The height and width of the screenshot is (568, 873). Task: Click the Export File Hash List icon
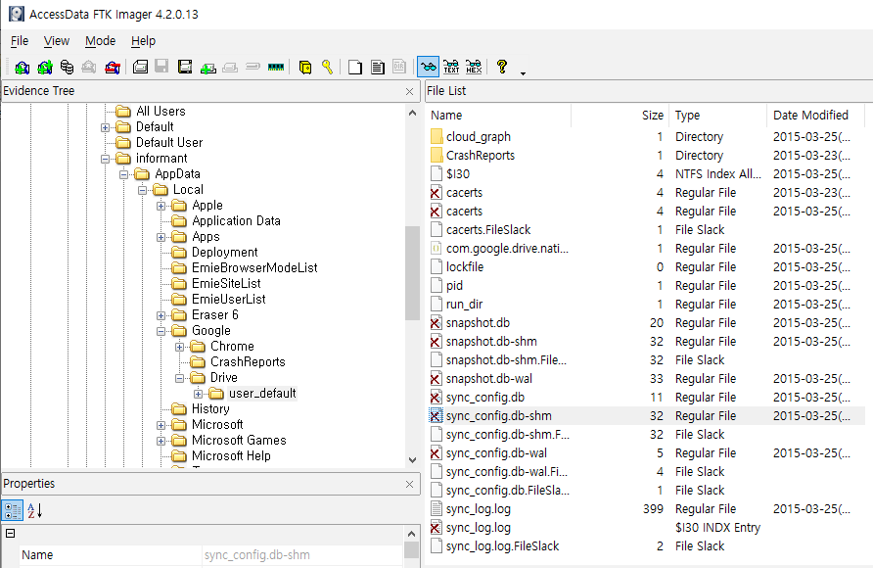tap(378, 68)
